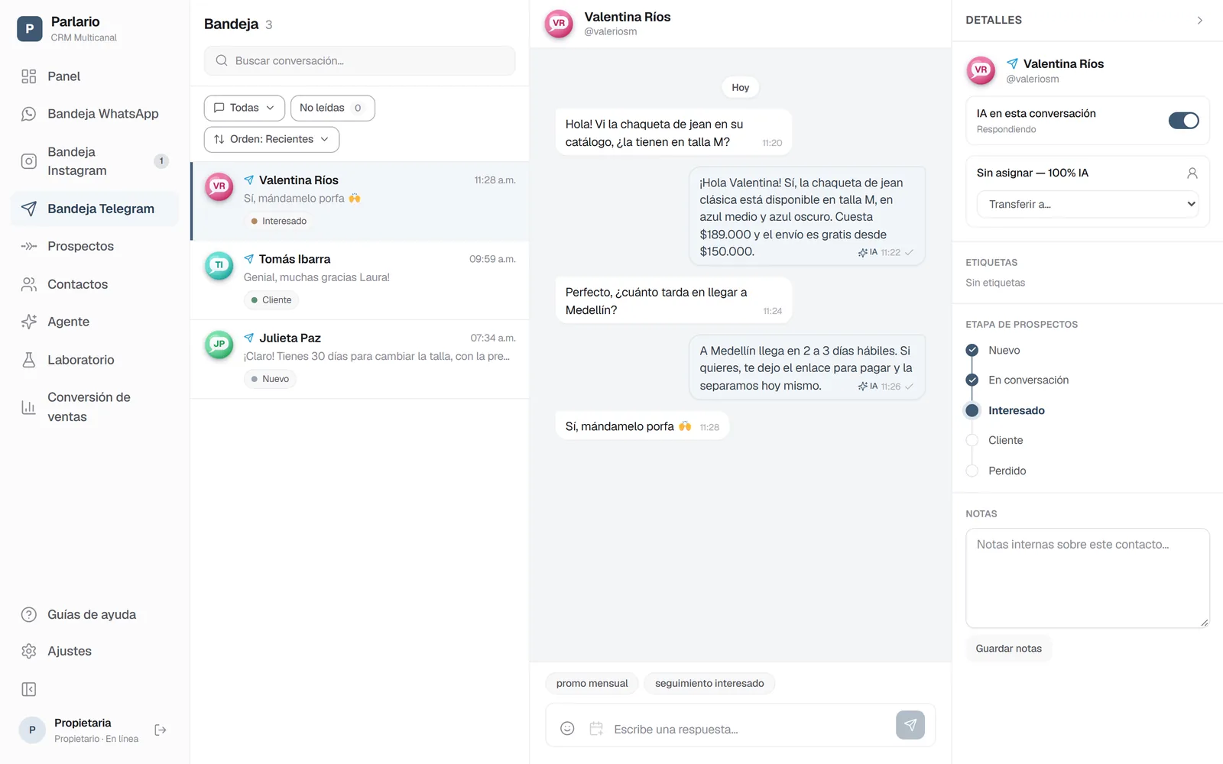Open Valentina Ríos conversation
This screenshot has height=764, width=1223.
[360, 202]
